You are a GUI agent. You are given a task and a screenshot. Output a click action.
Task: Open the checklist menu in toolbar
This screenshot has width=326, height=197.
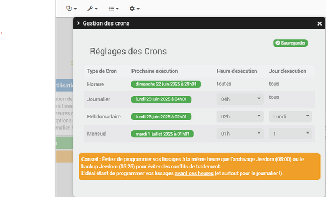pos(114,9)
